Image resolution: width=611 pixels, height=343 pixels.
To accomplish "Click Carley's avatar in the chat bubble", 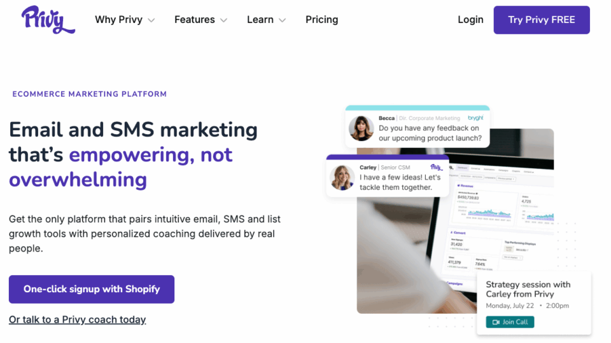I will click(342, 178).
